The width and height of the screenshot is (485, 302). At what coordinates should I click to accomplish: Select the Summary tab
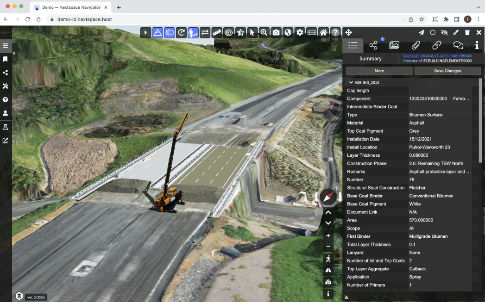370,59
